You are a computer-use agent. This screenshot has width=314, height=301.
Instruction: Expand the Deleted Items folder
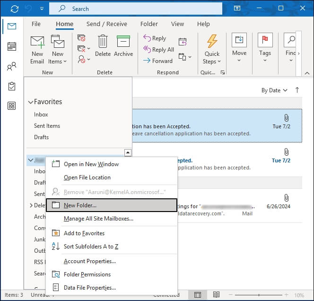pyautogui.click(x=31, y=205)
